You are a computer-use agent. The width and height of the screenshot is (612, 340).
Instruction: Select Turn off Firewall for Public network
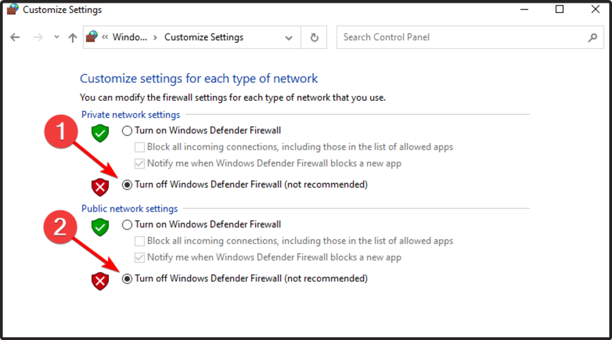tap(127, 278)
